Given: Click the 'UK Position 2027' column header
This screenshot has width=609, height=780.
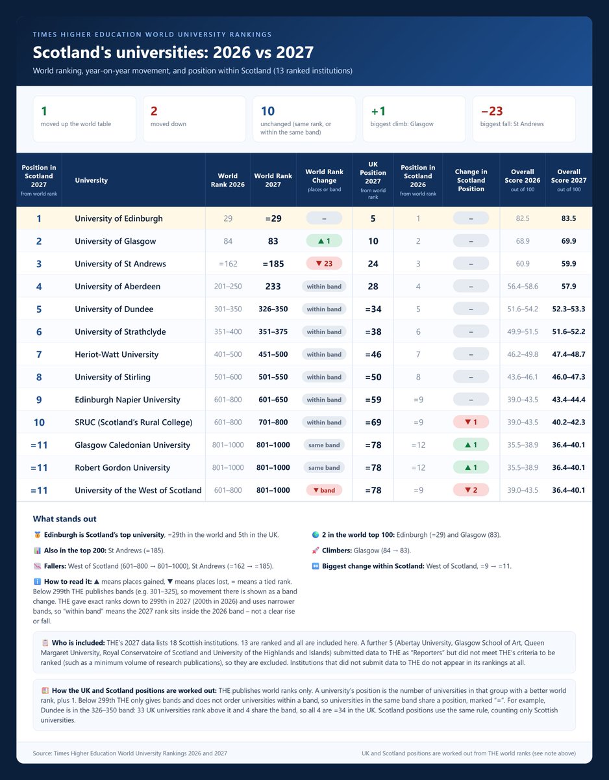Looking at the screenshot, I should coord(373,180).
